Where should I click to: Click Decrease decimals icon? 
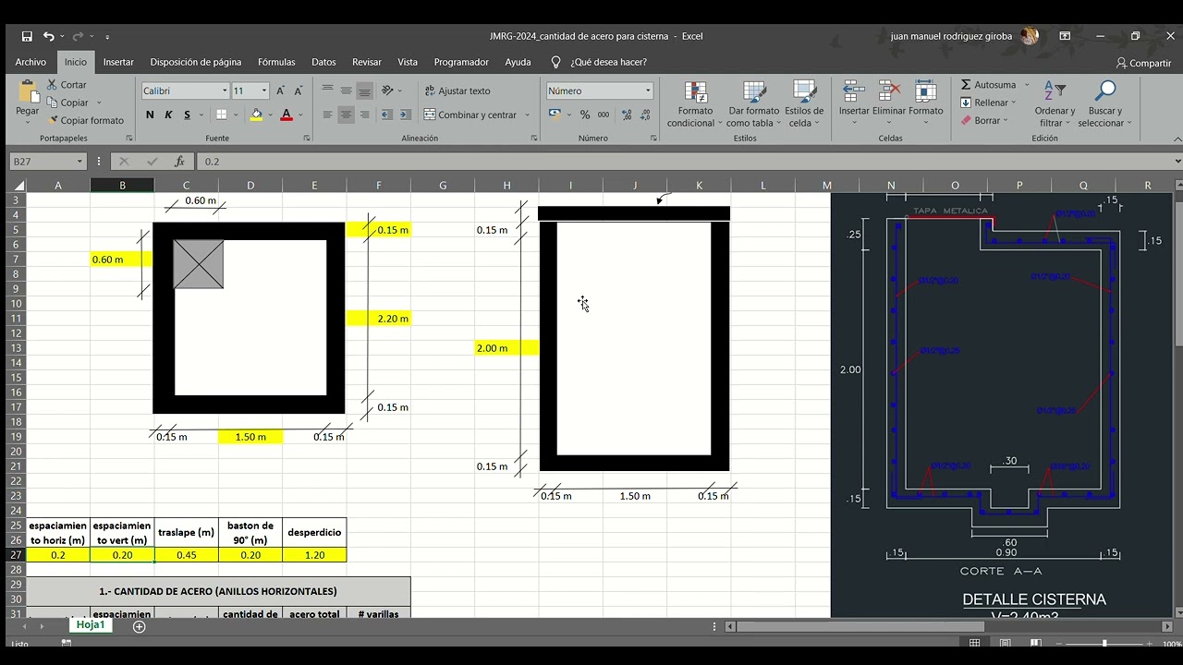(645, 115)
